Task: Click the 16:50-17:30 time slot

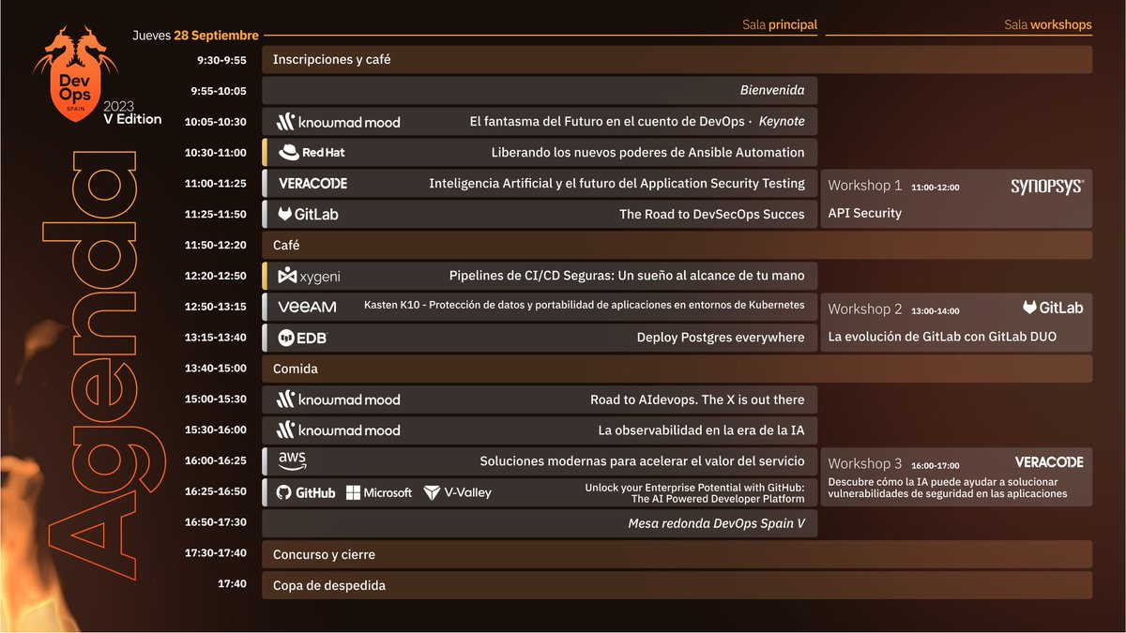Action: click(216, 522)
